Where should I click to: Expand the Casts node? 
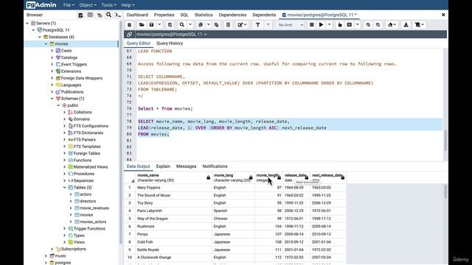(52, 51)
